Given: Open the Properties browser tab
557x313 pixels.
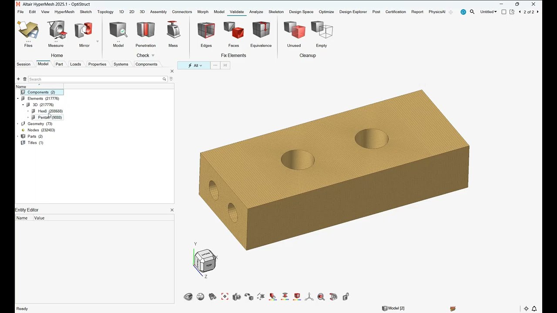Looking at the screenshot, I should pos(97,64).
